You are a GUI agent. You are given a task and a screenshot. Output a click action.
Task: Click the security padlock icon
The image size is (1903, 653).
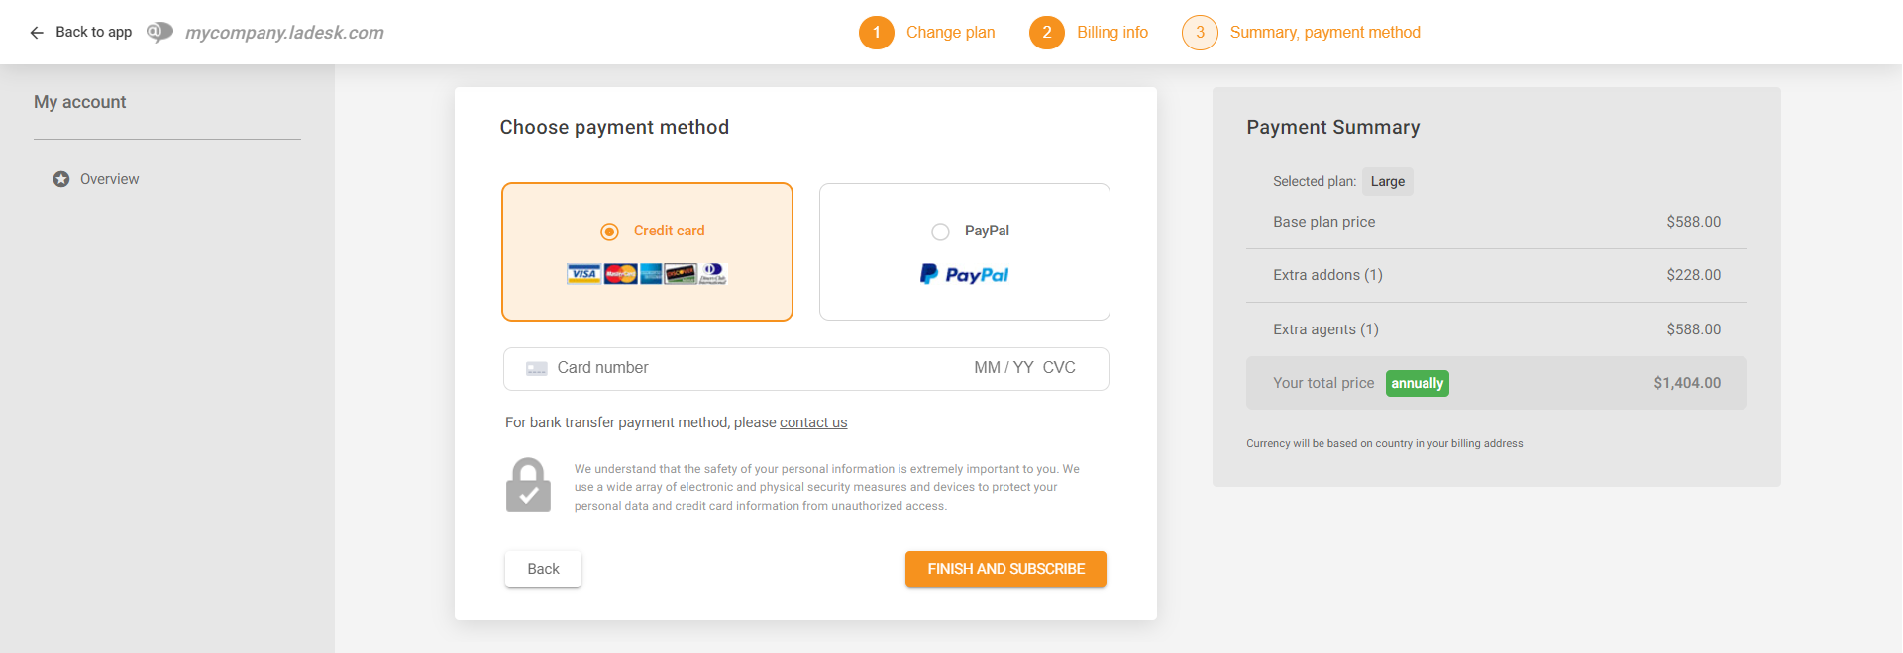coord(528,485)
